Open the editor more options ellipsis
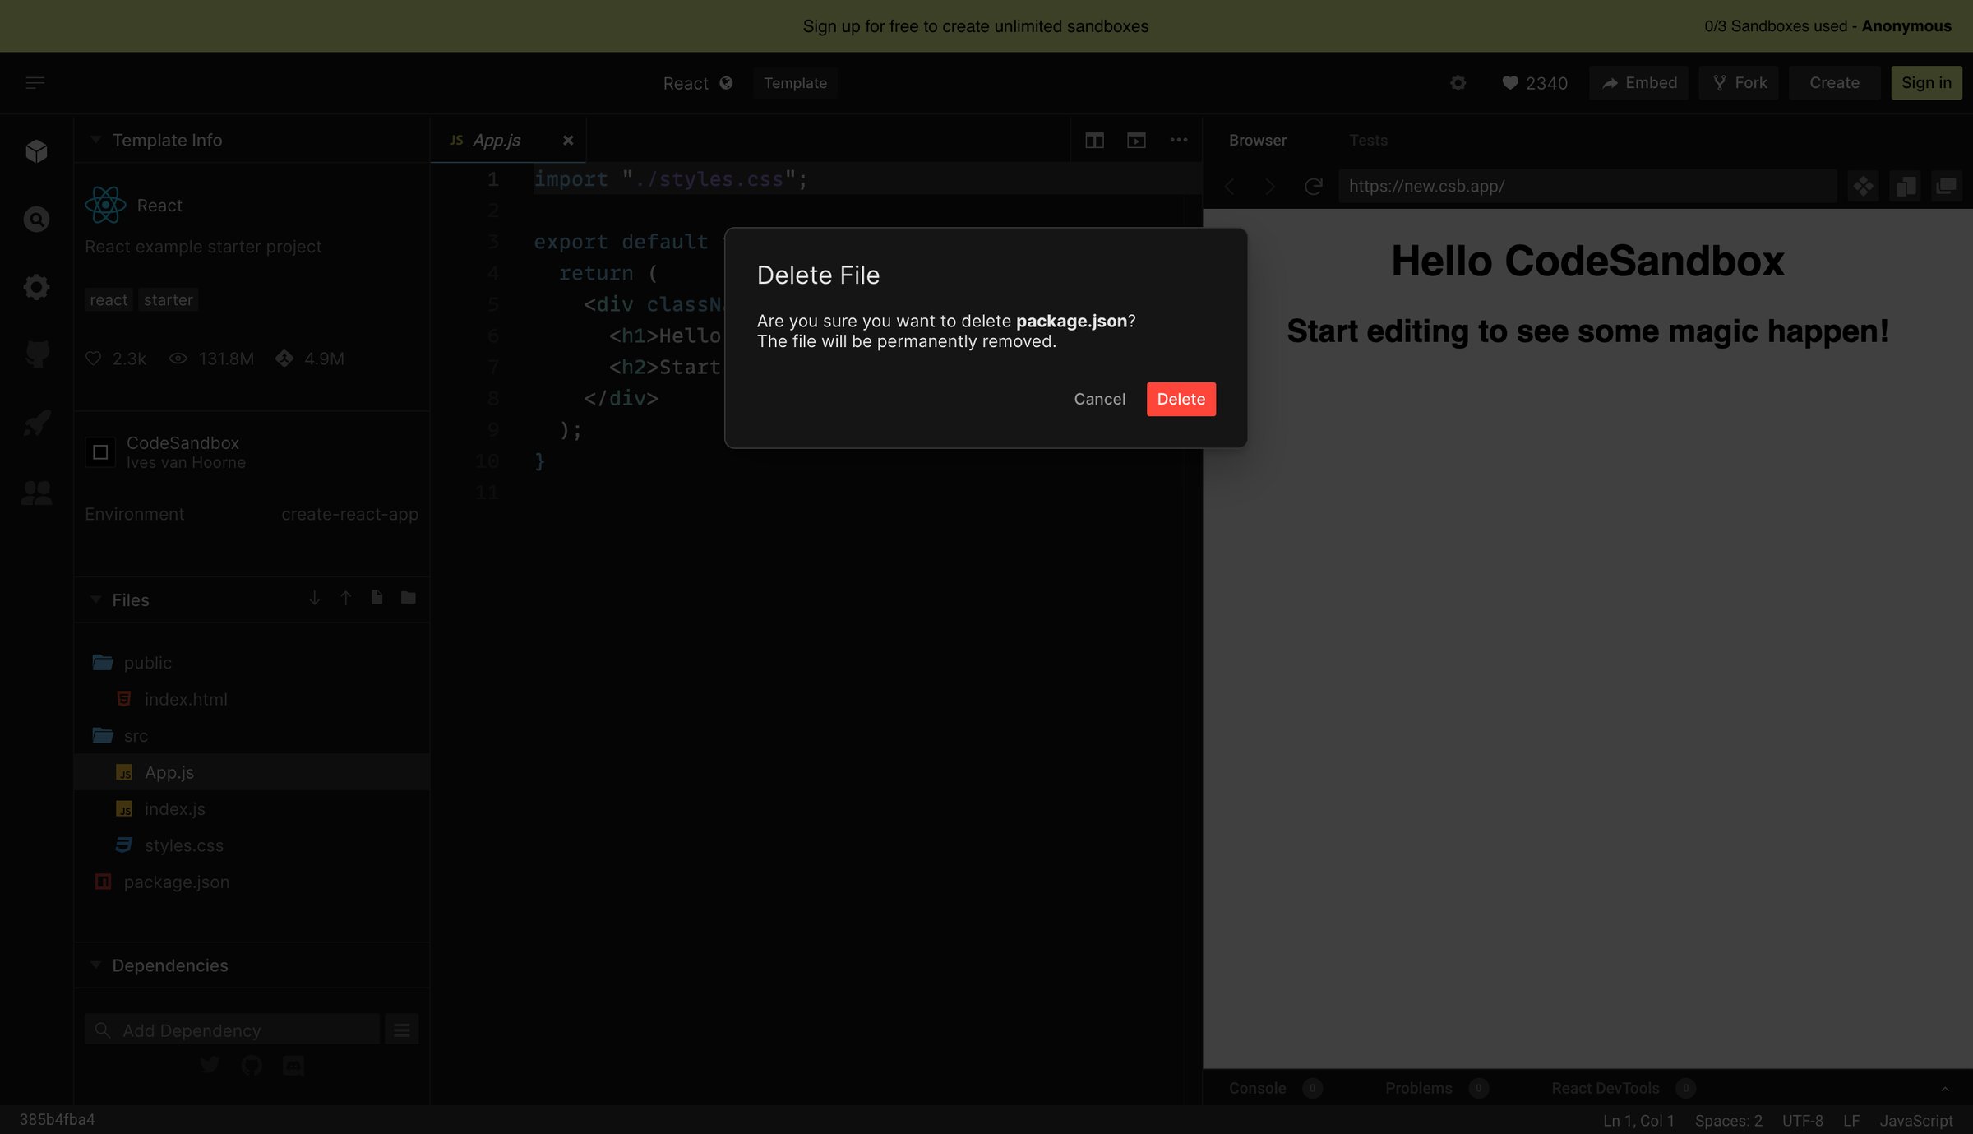This screenshot has height=1134, width=1973. [1178, 140]
